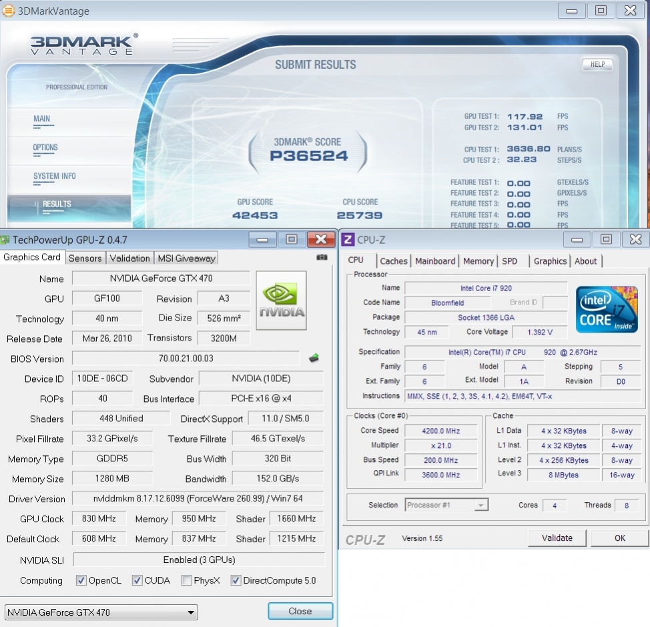
Task: Go to MAIN in 3DMark sidebar
Action: point(41,119)
